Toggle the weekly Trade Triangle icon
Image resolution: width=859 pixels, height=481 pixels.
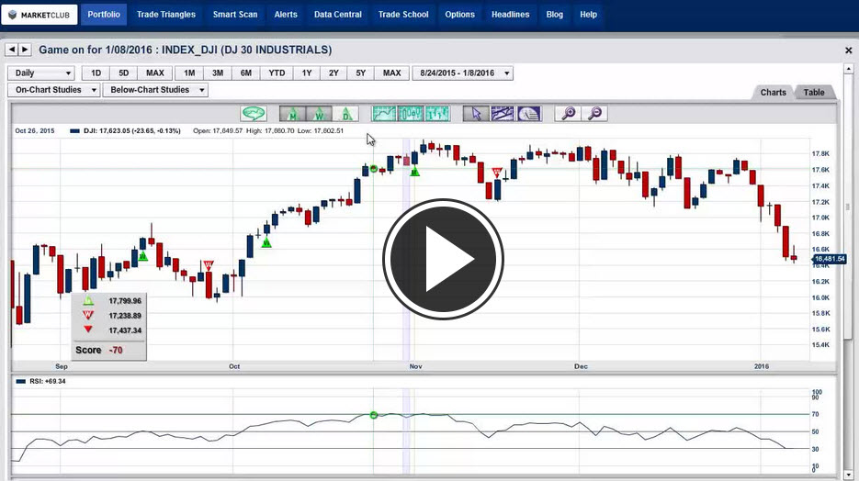tap(319, 114)
